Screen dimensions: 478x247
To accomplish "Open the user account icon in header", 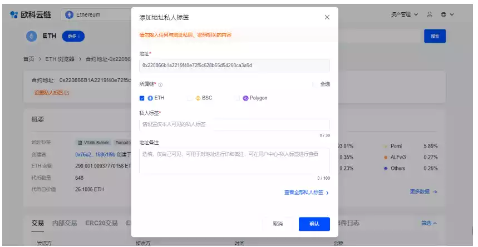I will click(x=430, y=14).
